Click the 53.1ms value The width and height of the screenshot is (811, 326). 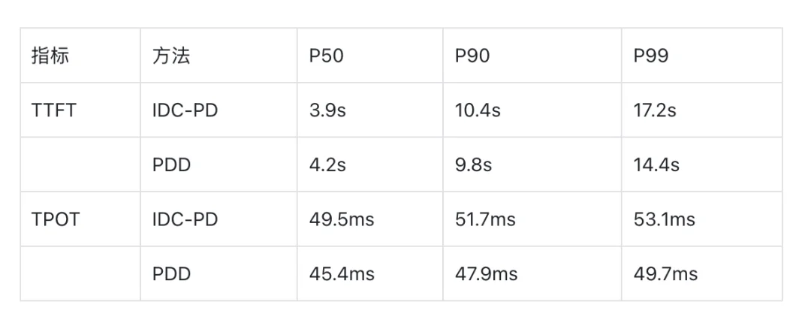click(x=664, y=219)
